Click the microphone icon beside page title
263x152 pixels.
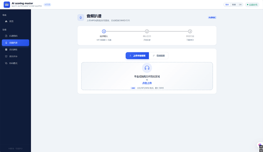81,18
